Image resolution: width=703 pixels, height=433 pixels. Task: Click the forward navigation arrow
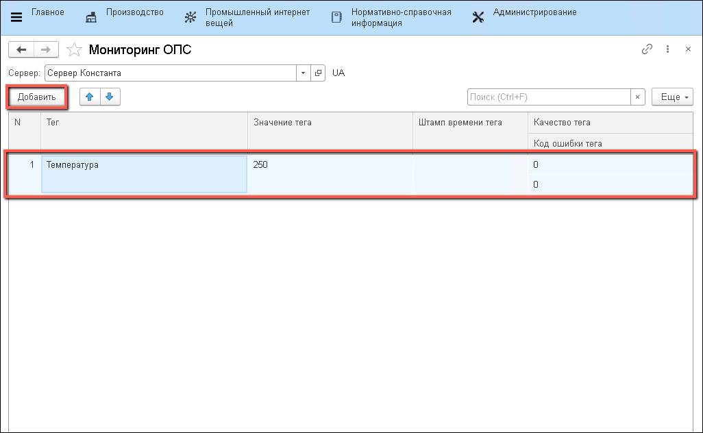[46, 50]
